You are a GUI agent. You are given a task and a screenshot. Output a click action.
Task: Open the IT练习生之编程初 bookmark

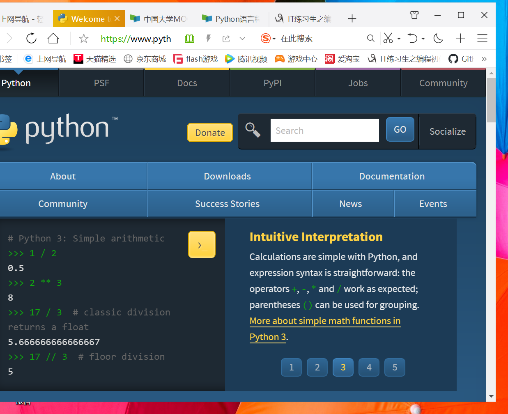click(x=404, y=59)
